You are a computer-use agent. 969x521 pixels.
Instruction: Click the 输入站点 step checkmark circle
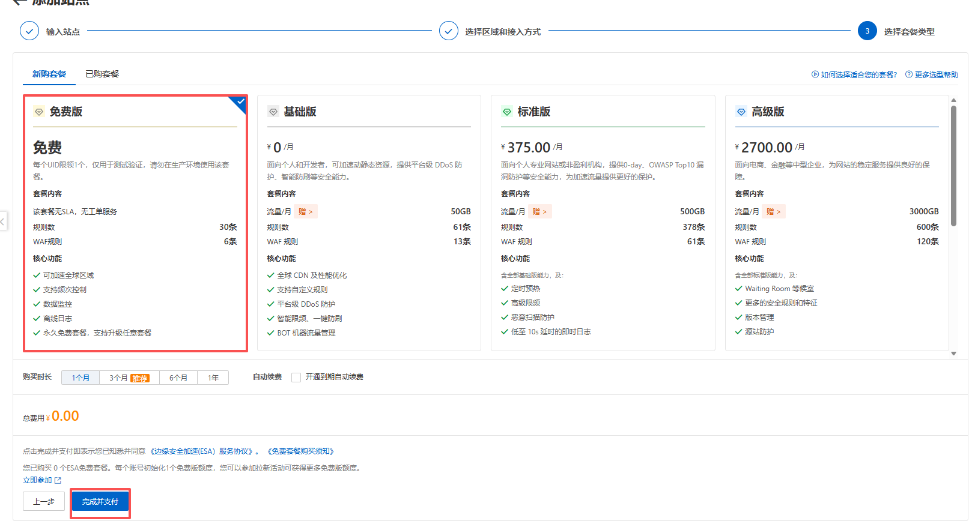pyautogui.click(x=29, y=31)
